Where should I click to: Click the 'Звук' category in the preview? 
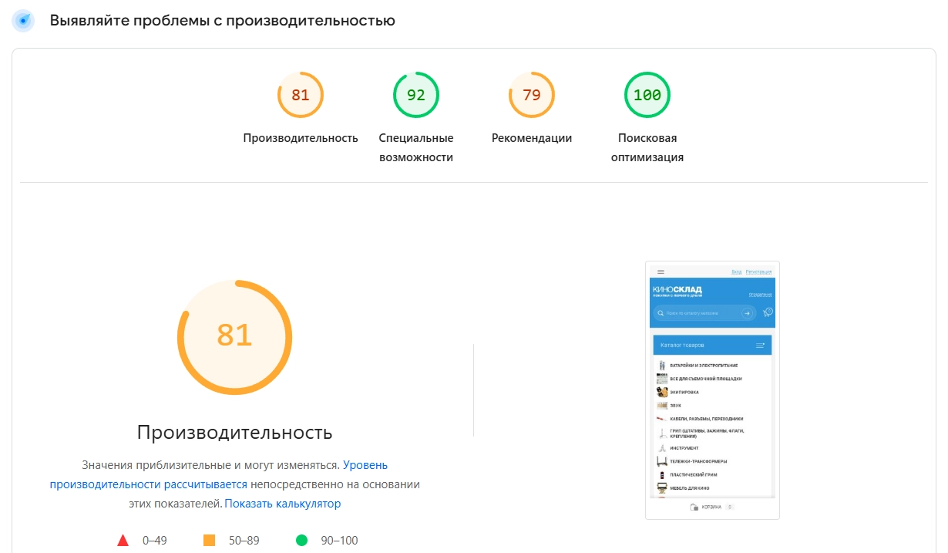675,406
